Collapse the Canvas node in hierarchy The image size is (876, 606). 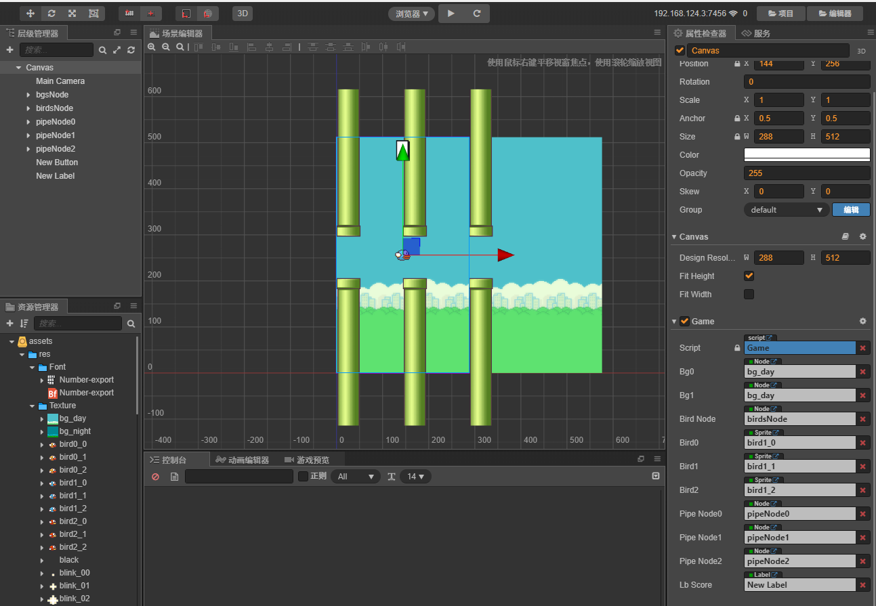(x=18, y=68)
